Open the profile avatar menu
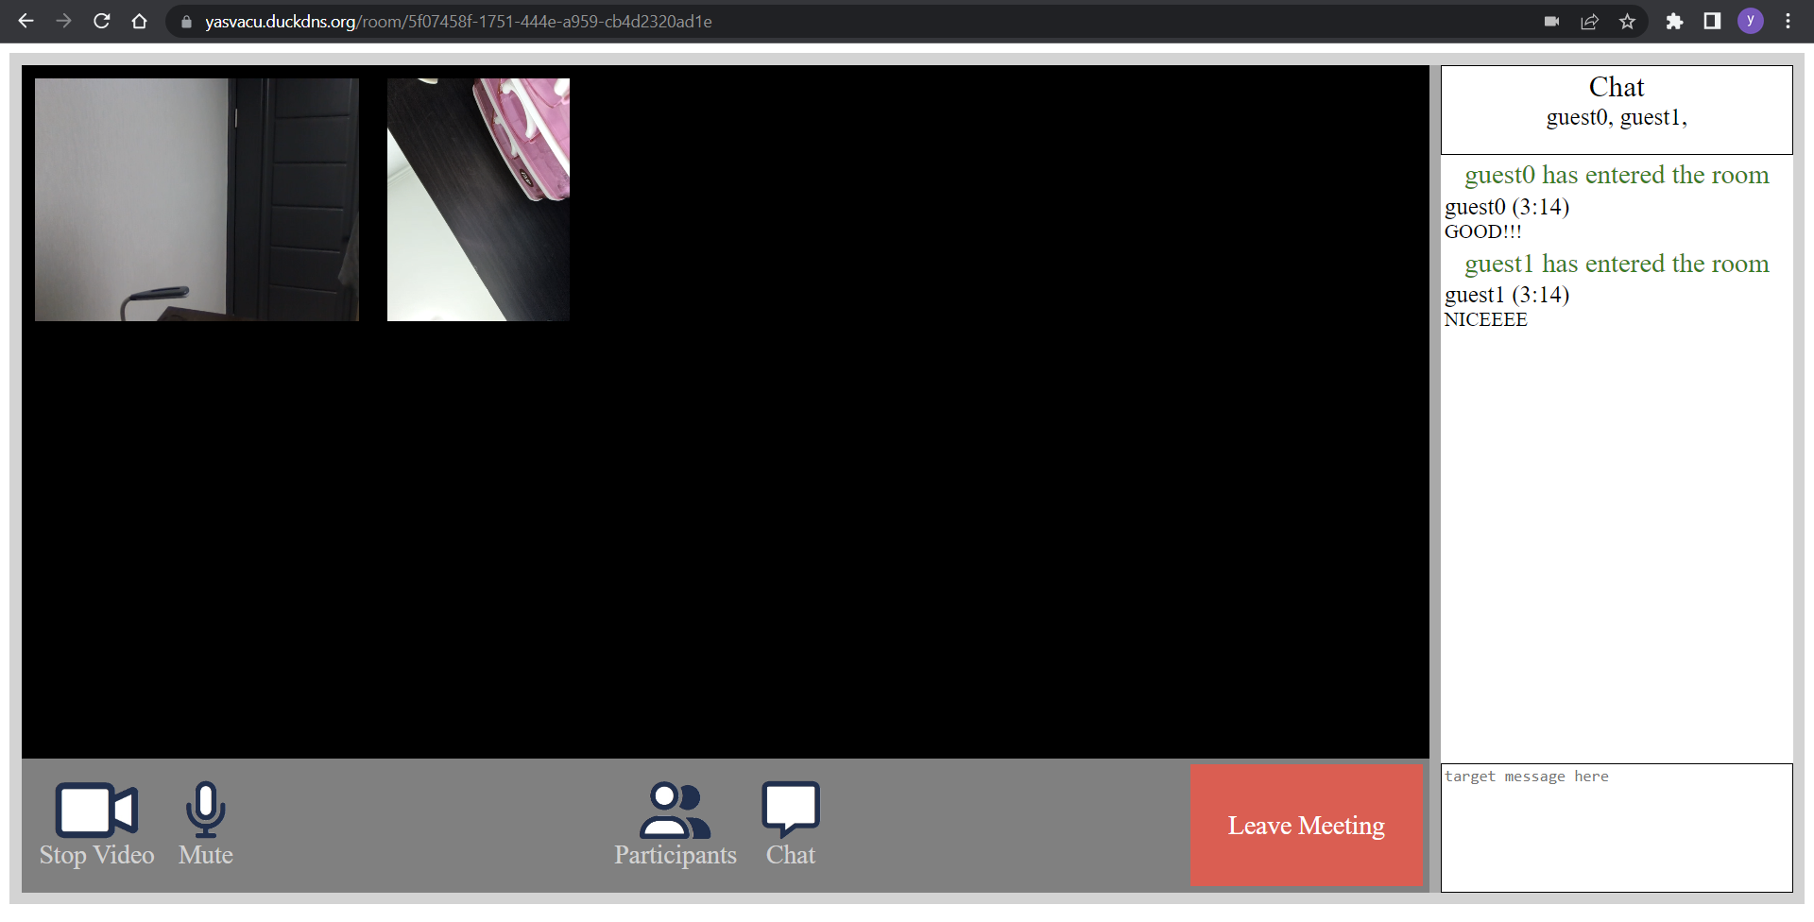The height and width of the screenshot is (922, 1814). coord(1751,21)
